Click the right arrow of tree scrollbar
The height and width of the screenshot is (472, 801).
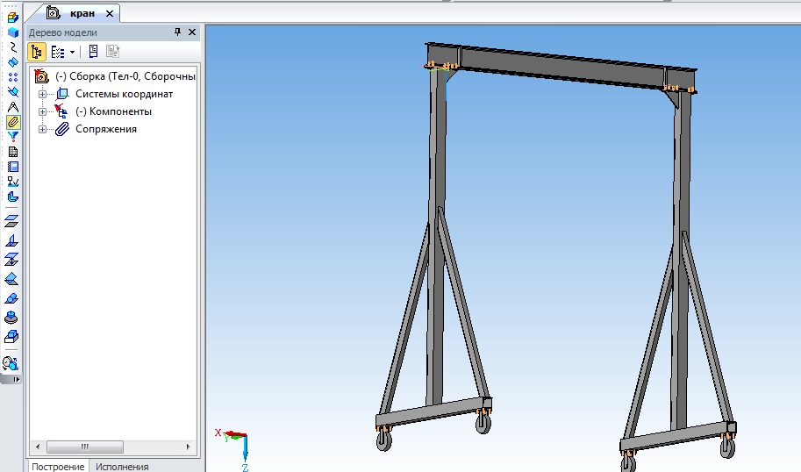pyautogui.click(x=188, y=447)
